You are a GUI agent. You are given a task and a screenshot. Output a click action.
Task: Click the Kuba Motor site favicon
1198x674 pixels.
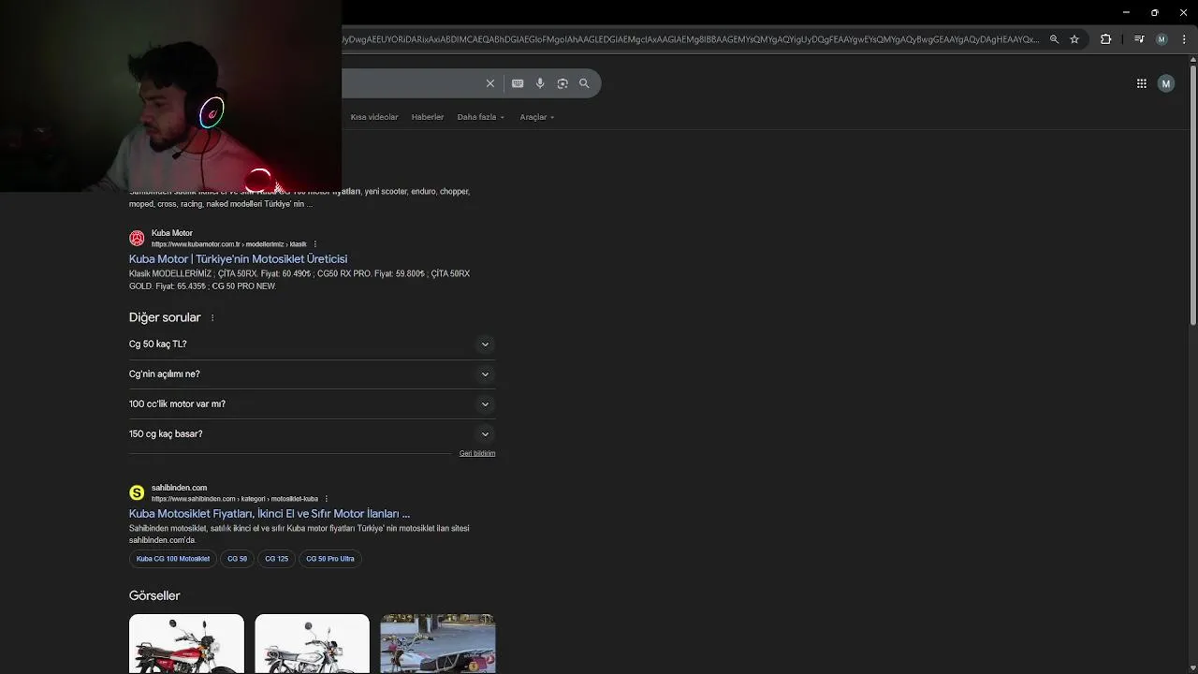tap(137, 238)
